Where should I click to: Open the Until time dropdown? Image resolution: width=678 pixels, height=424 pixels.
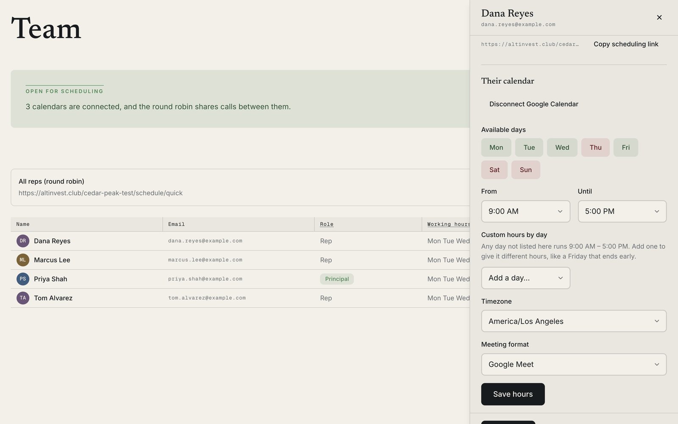point(622,211)
